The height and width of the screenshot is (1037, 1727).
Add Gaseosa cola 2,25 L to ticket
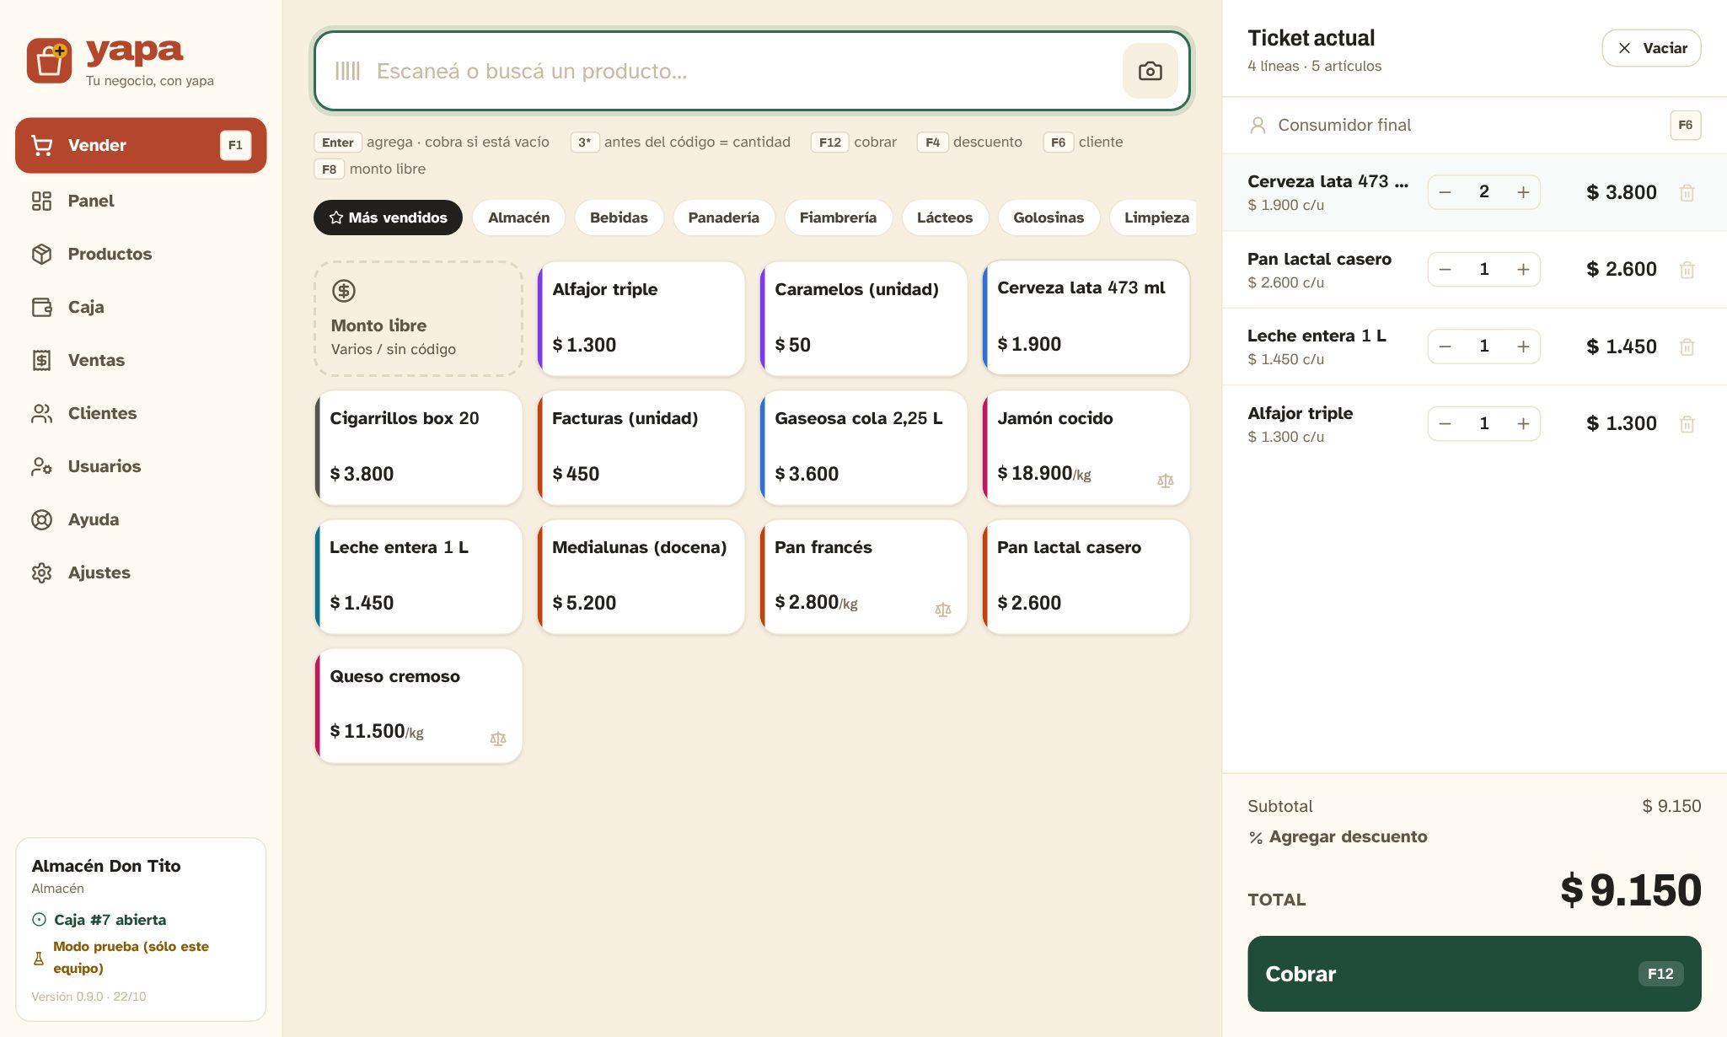863,448
